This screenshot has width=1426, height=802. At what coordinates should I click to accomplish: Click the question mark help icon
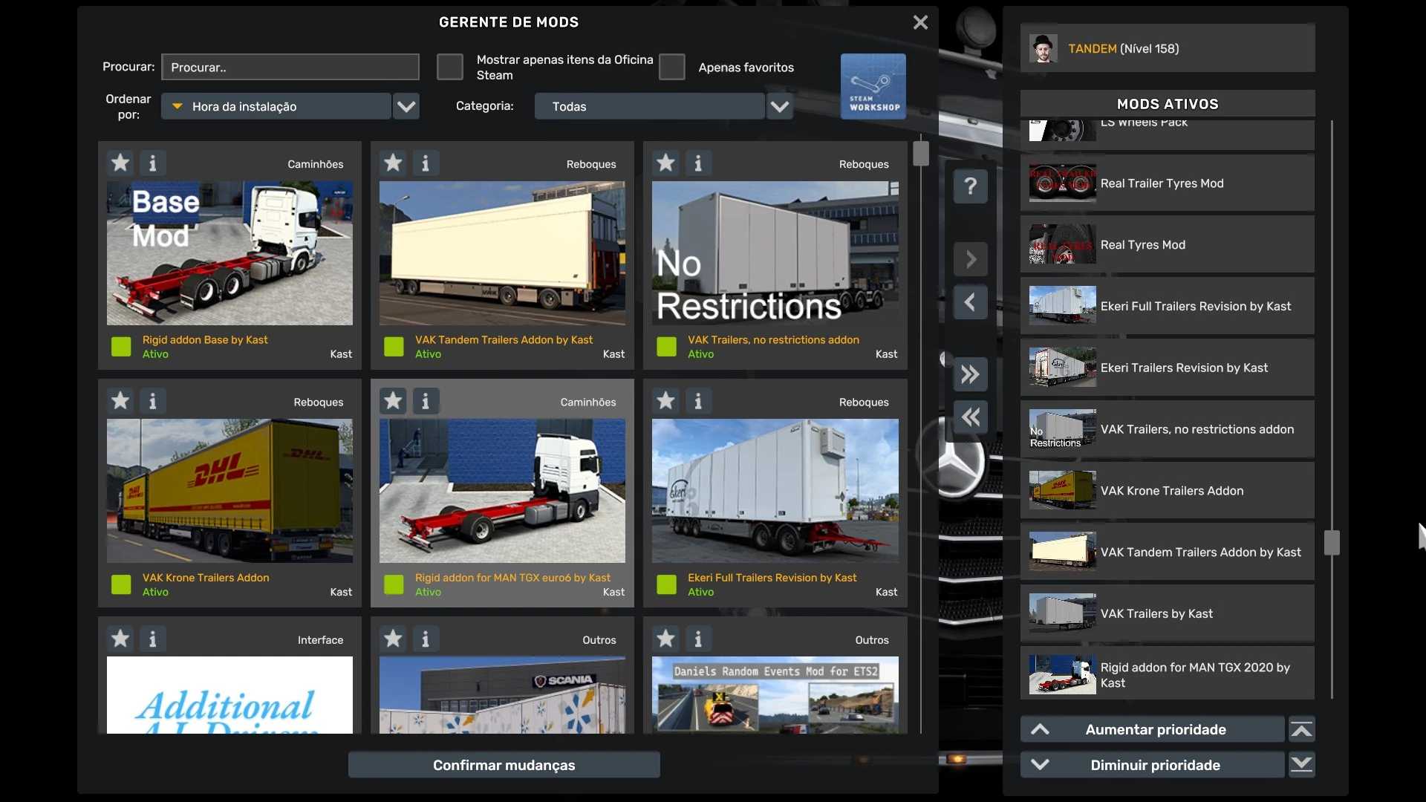coord(970,186)
